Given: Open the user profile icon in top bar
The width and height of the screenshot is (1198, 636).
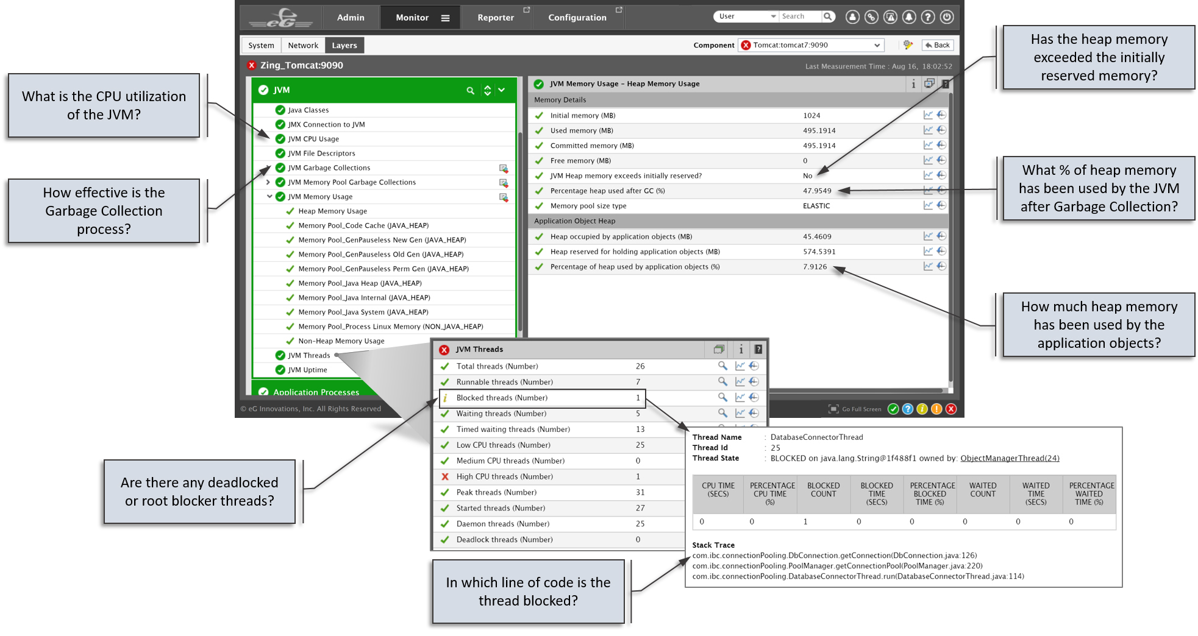Looking at the screenshot, I should [852, 17].
